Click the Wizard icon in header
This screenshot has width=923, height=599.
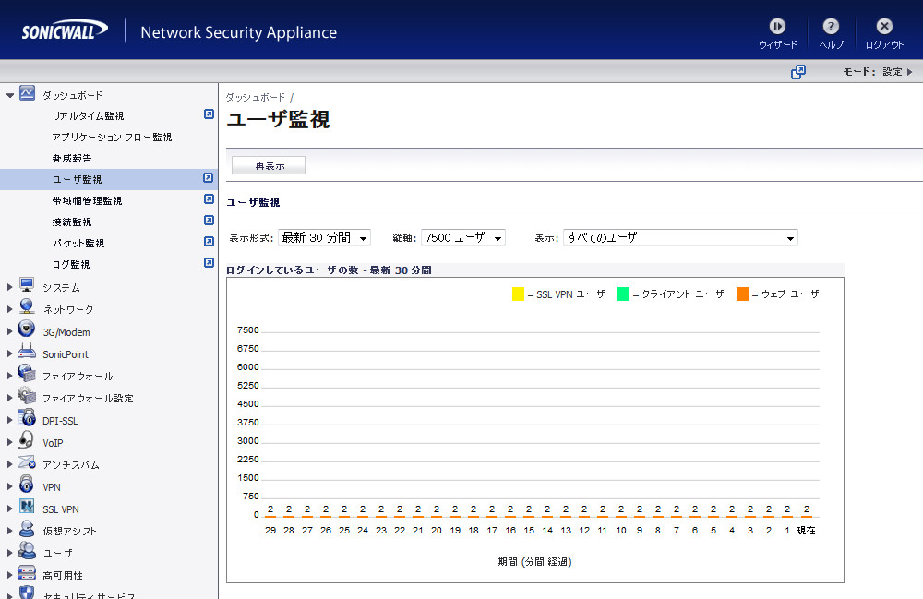pyautogui.click(x=777, y=27)
